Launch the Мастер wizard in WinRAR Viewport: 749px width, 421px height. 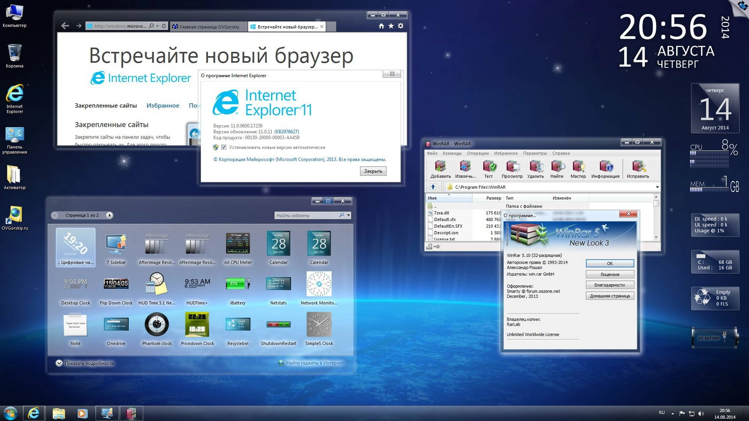pos(578,169)
